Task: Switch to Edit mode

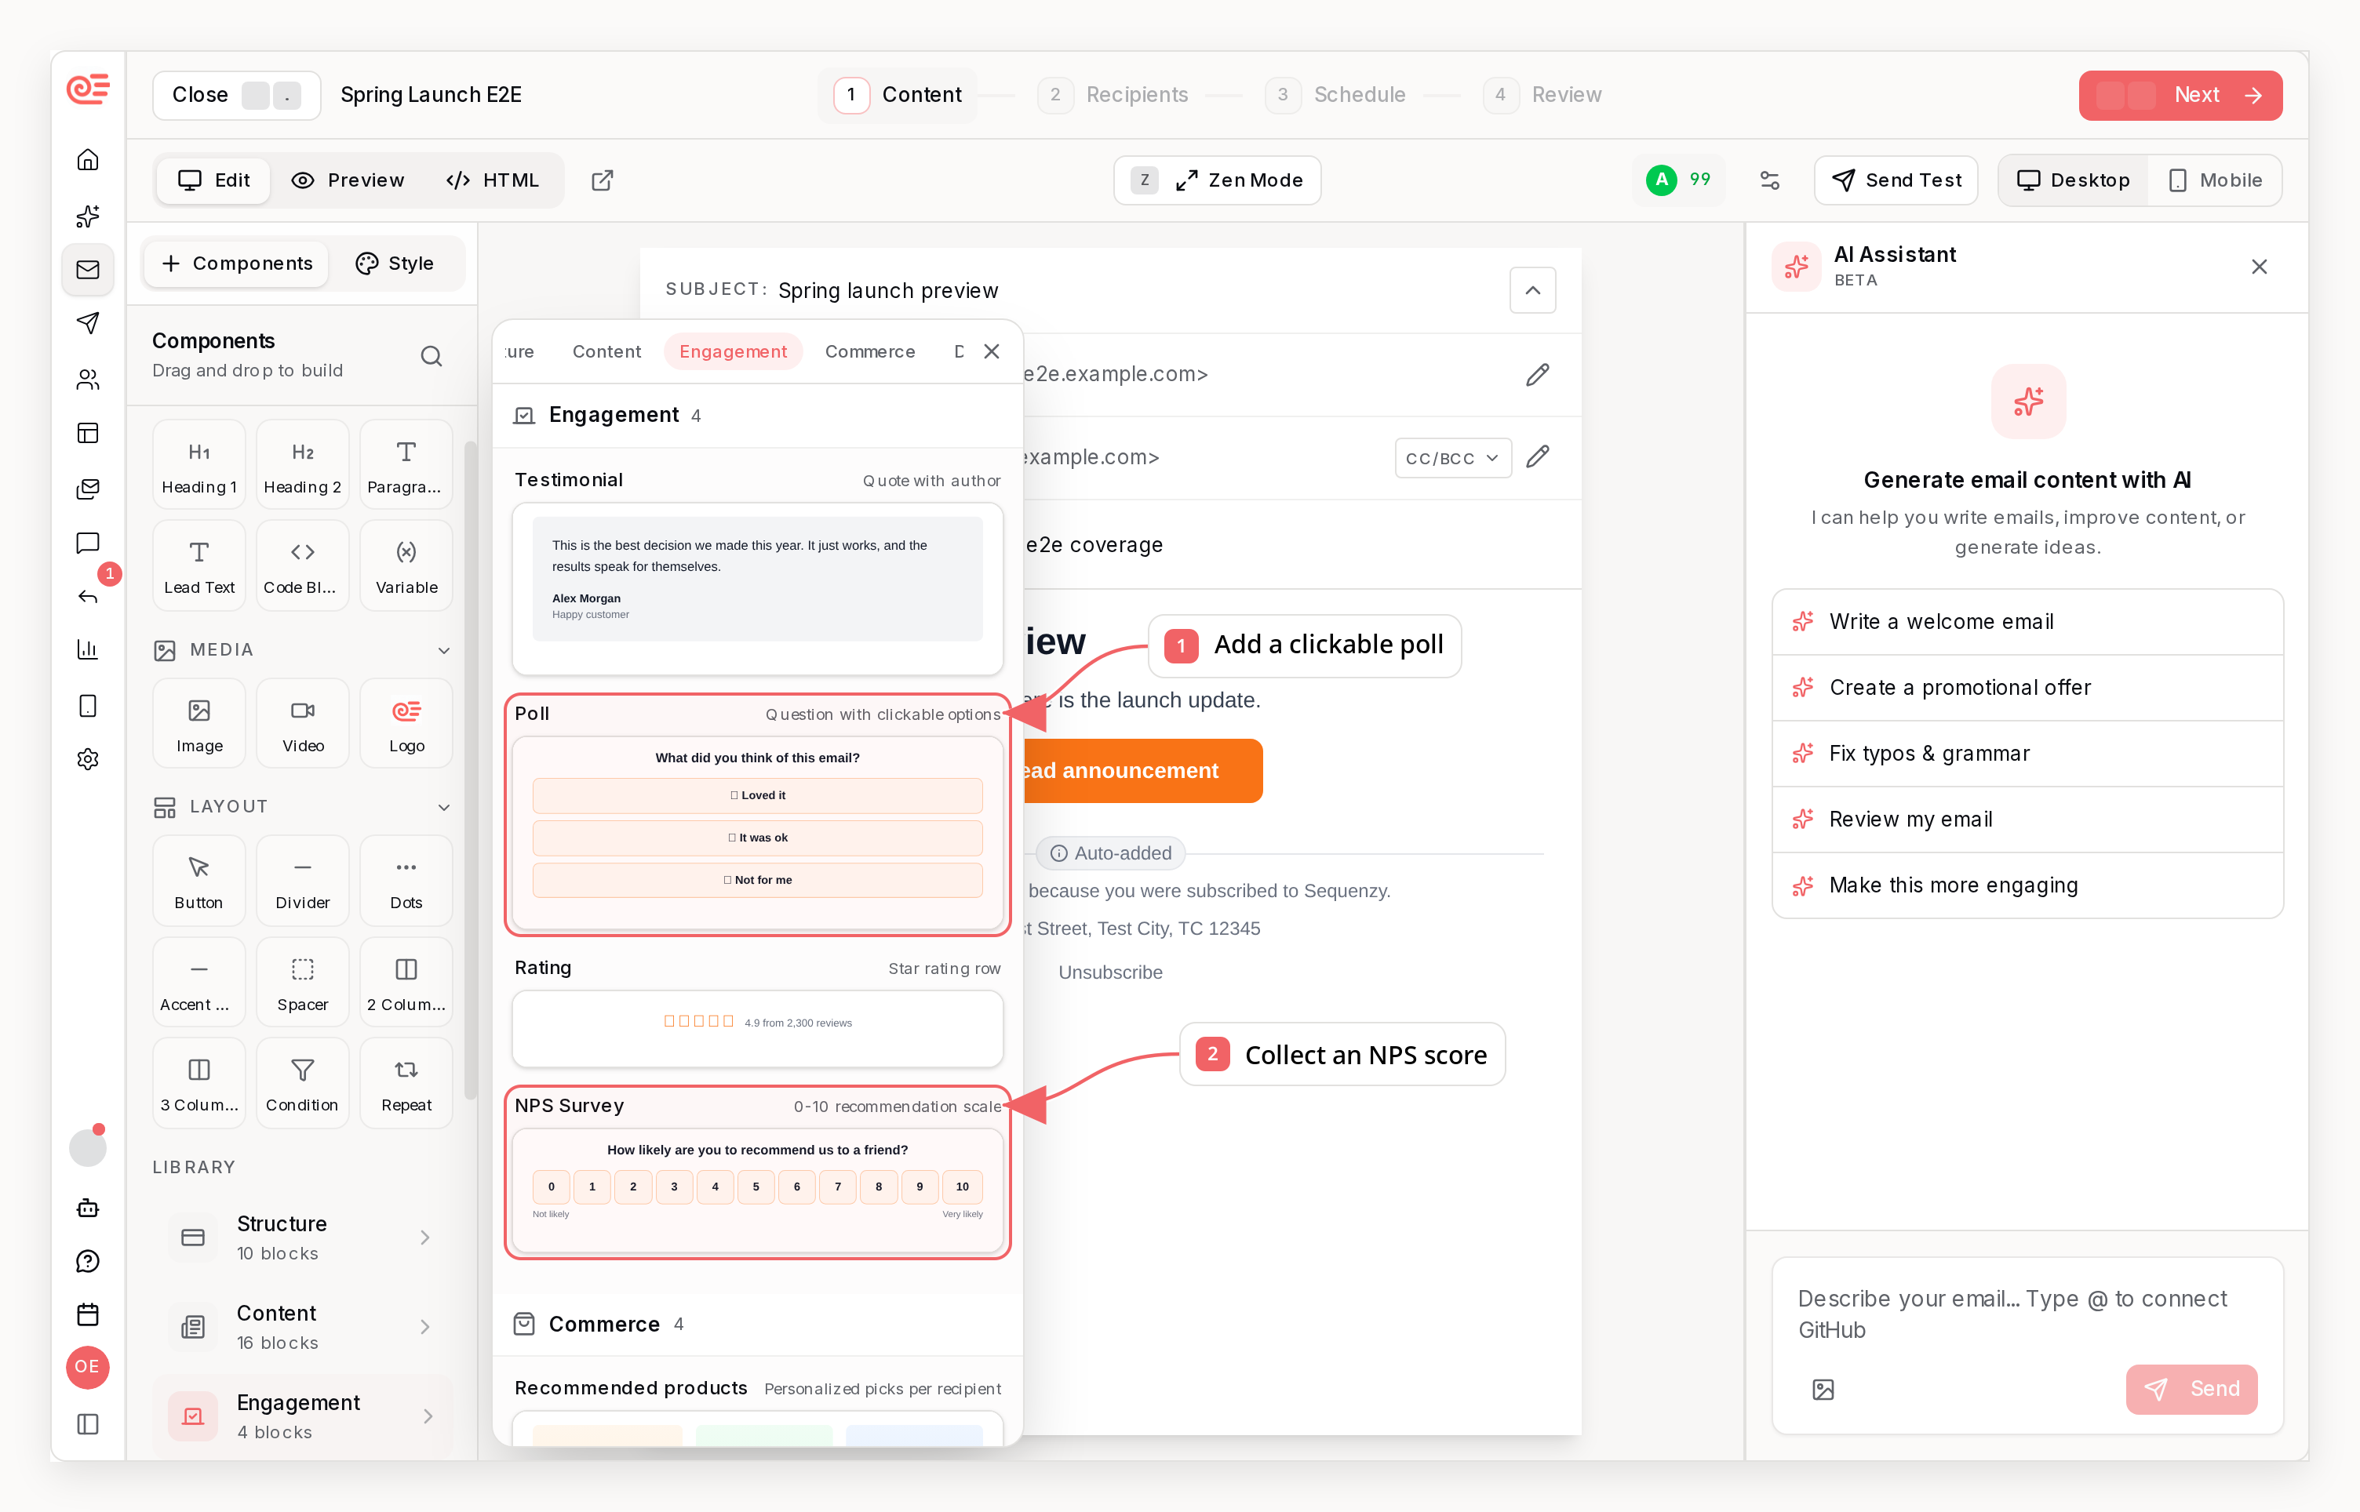Action: [x=214, y=180]
